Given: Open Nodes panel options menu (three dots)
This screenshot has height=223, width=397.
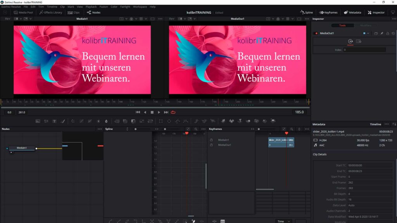Looking at the screenshot, I should [100, 129].
